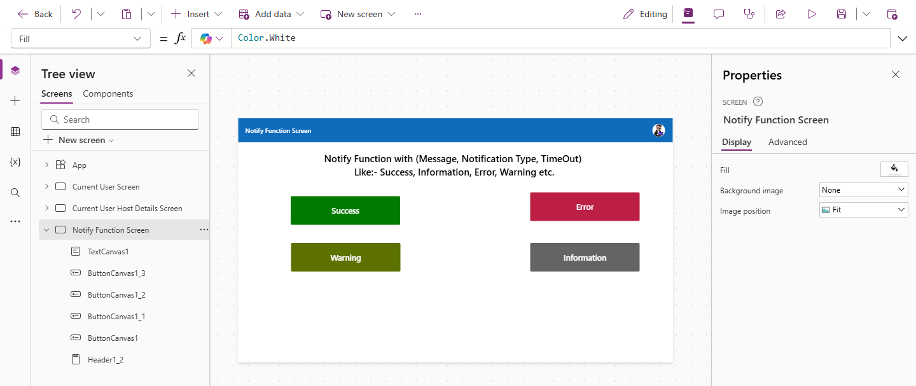The image size is (916, 386).
Task: Click the Publish icon
Action: (x=892, y=14)
